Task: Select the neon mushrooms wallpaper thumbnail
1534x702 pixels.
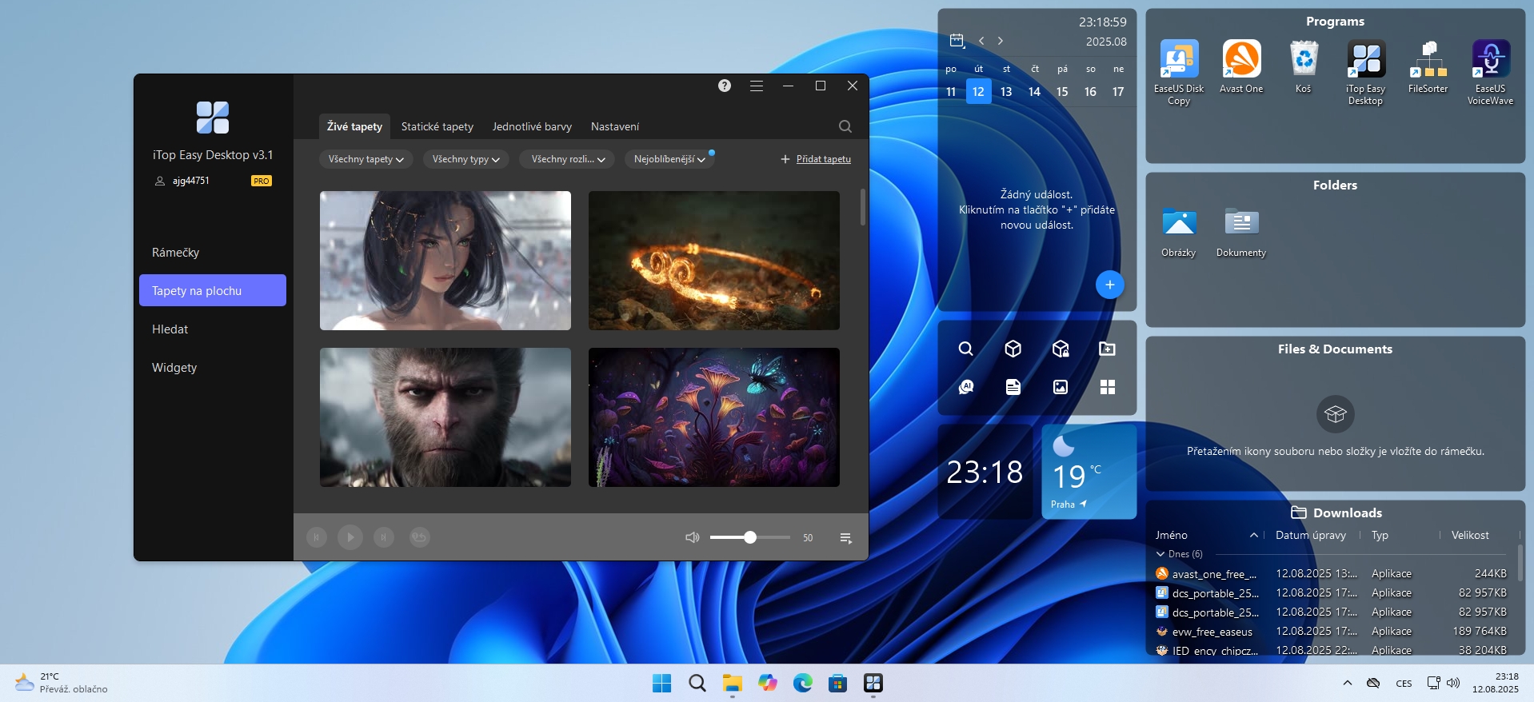Action: pos(714,417)
